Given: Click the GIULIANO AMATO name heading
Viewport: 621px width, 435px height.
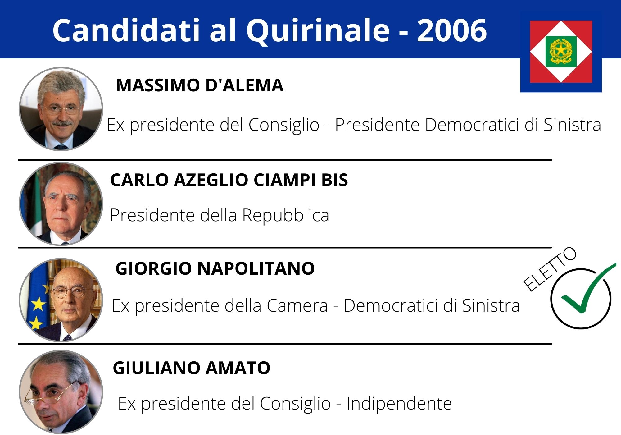Looking at the screenshot, I should [191, 368].
